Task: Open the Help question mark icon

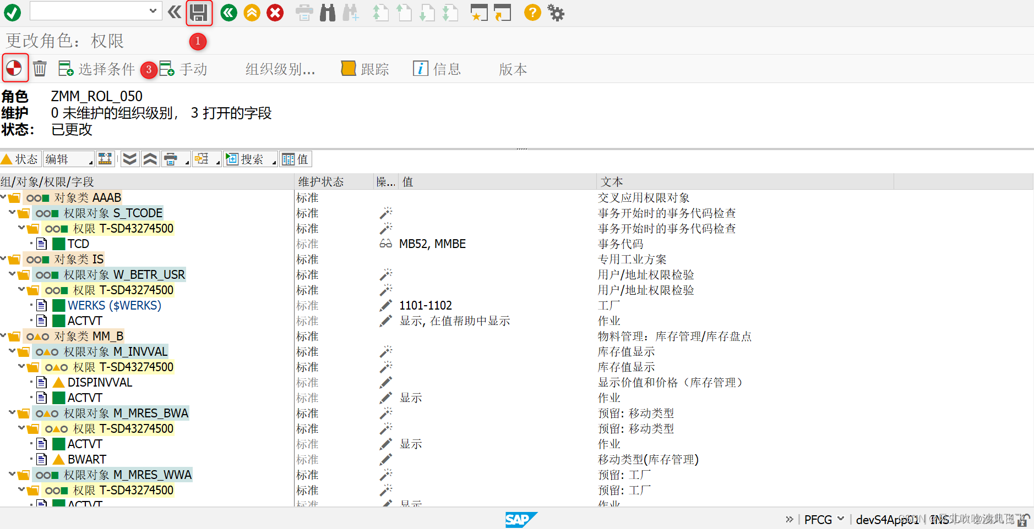Action: pyautogui.click(x=532, y=12)
